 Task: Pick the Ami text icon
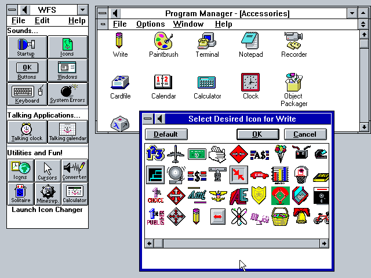[x=197, y=195]
